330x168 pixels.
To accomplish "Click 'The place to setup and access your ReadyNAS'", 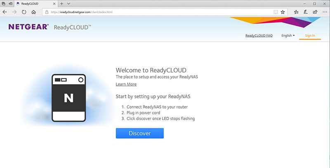I will coord(157,77).
